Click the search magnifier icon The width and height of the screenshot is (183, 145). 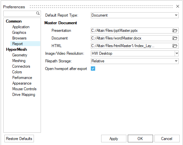pyautogui.click(x=38, y=13)
